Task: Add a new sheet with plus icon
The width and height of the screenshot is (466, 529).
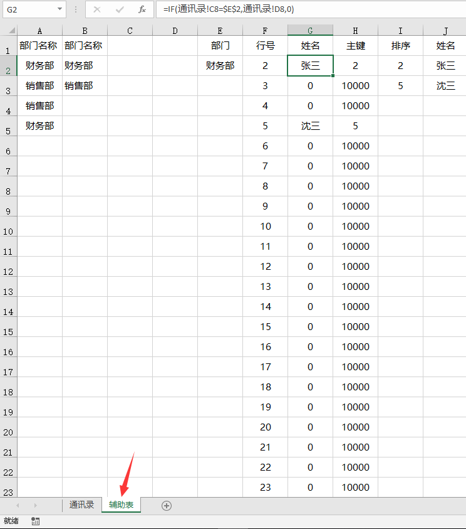Action: tap(167, 505)
